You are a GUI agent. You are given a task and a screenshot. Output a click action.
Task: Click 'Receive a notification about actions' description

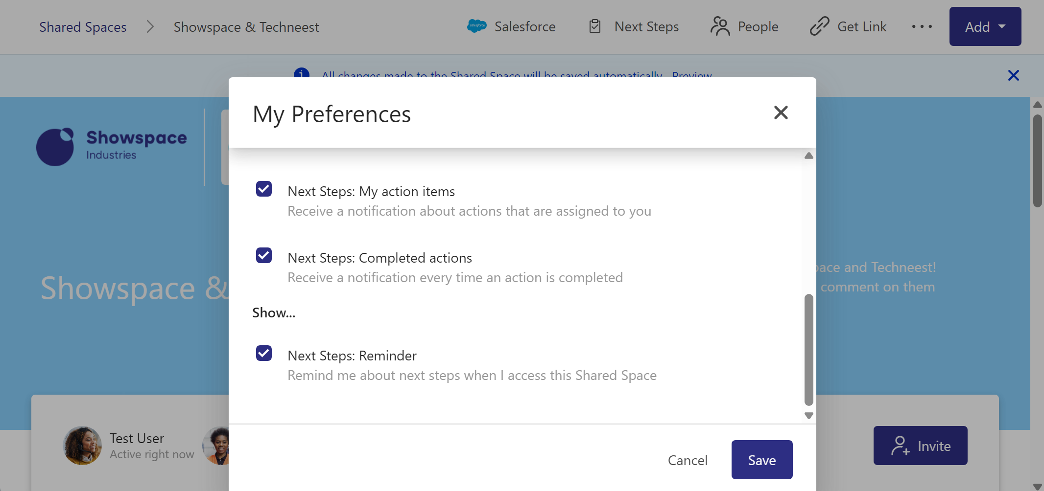pos(469,211)
